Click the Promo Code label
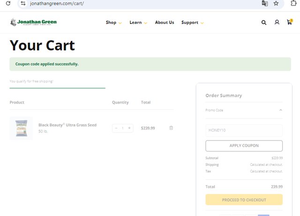This screenshot has height=216, width=300. [x=214, y=110]
